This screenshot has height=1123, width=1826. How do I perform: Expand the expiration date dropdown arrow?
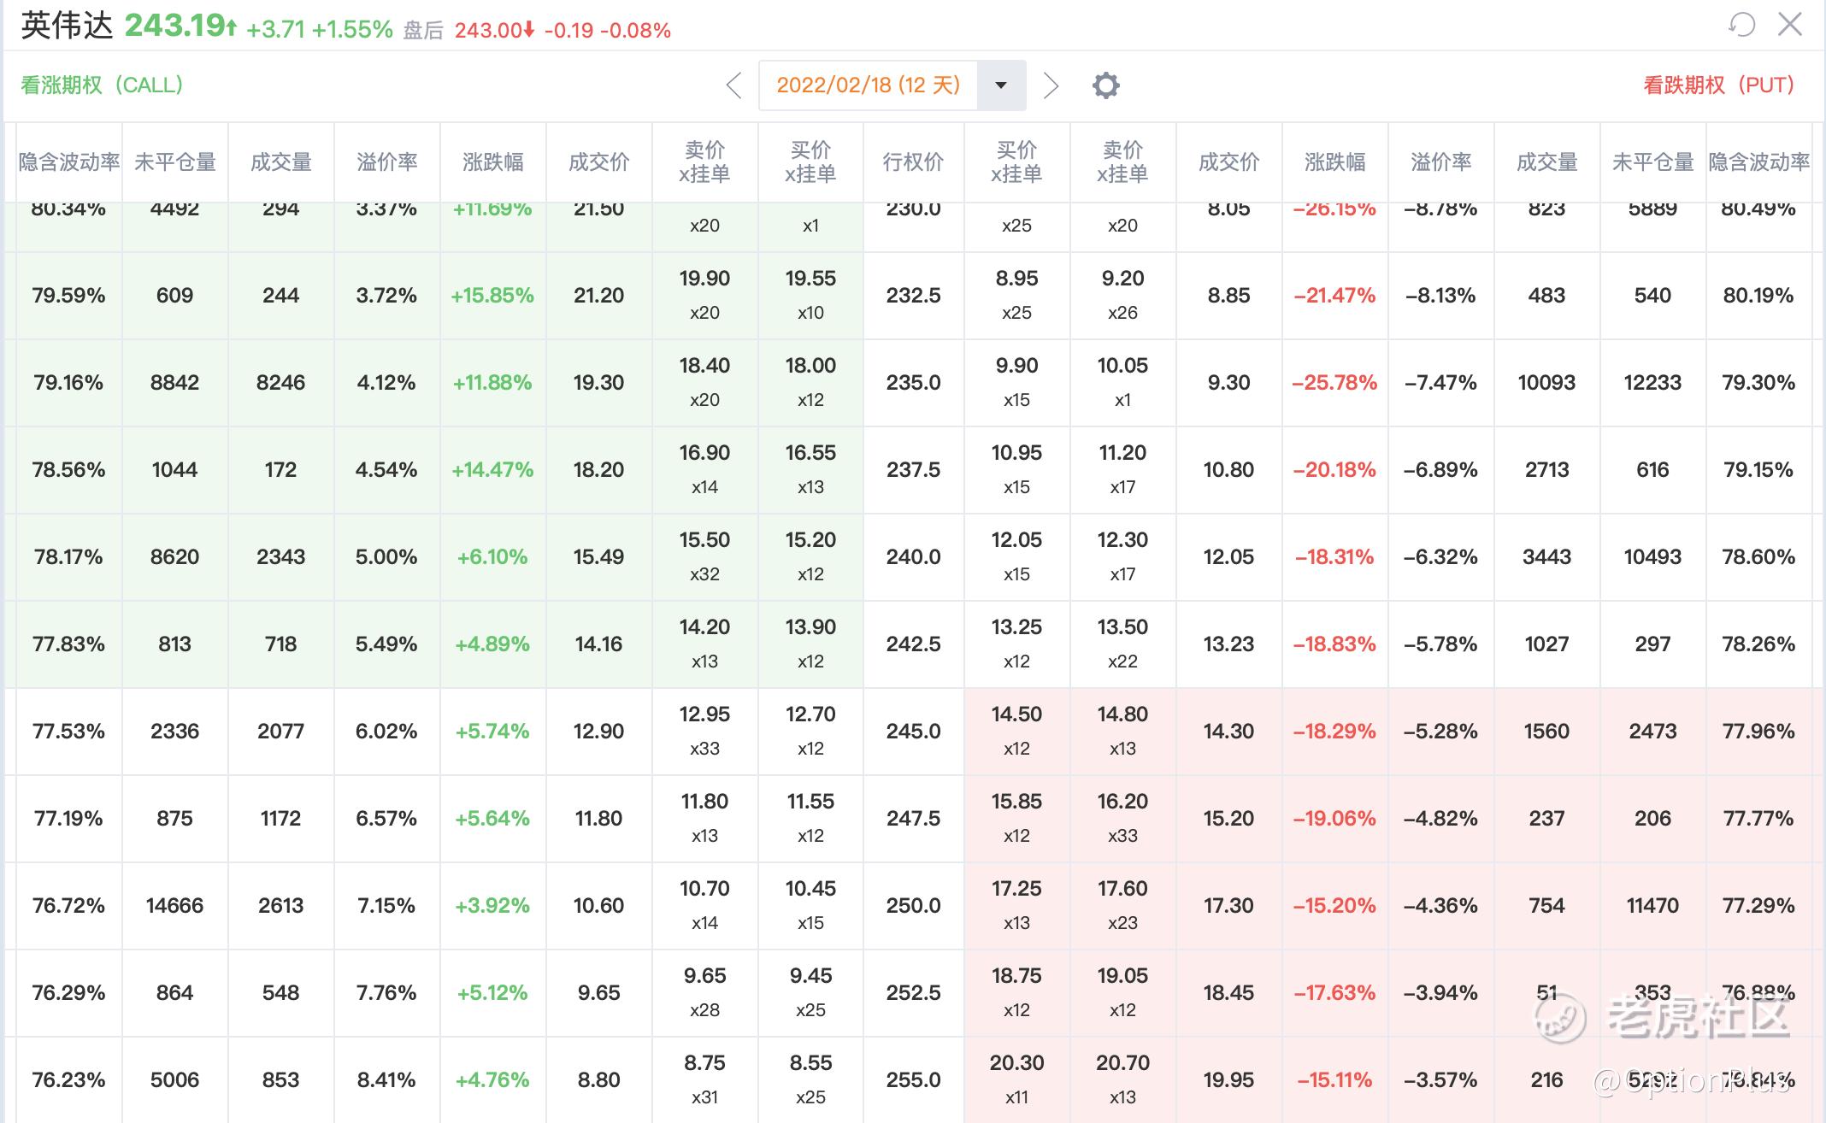pos(1001,85)
